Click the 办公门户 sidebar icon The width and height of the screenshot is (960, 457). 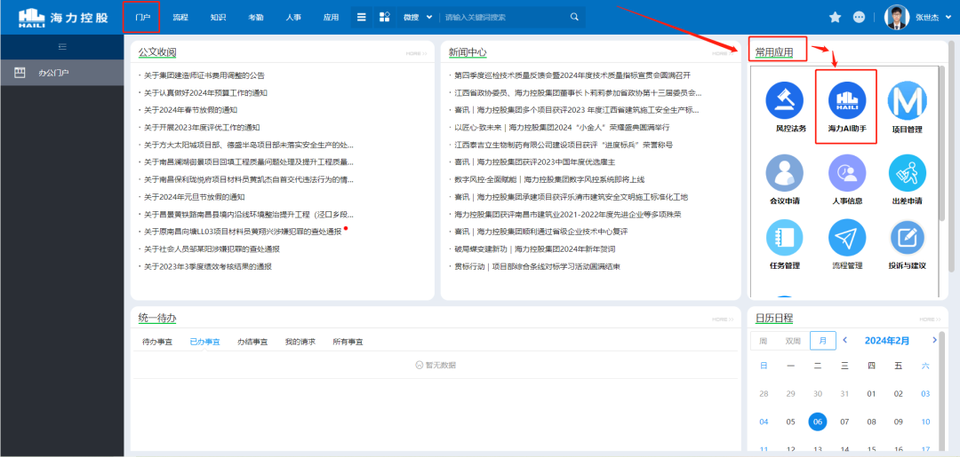pos(20,73)
